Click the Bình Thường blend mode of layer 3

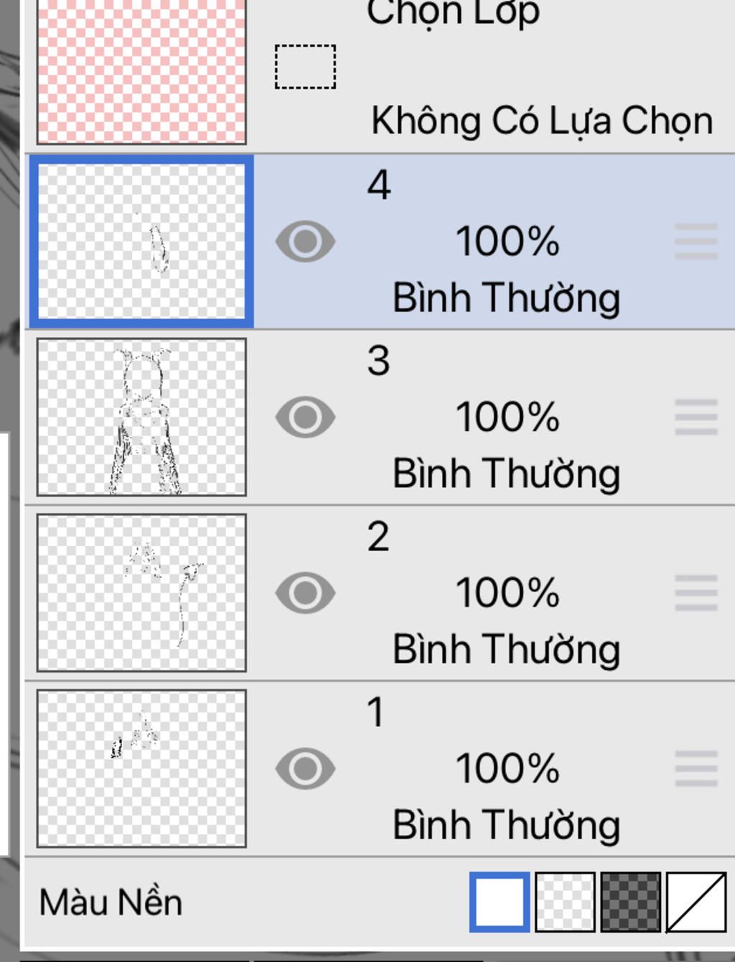click(x=506, y=474)
